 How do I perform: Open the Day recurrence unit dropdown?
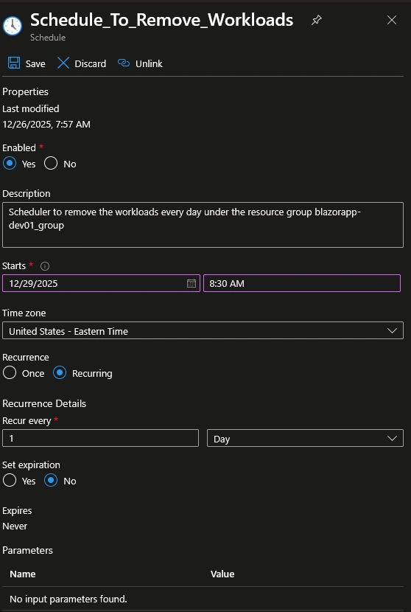coord(305,438)
